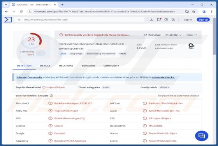The height and width of the screenshot is (146, 218).
Task: Click Google vendor Detected result
Action: 60,133
